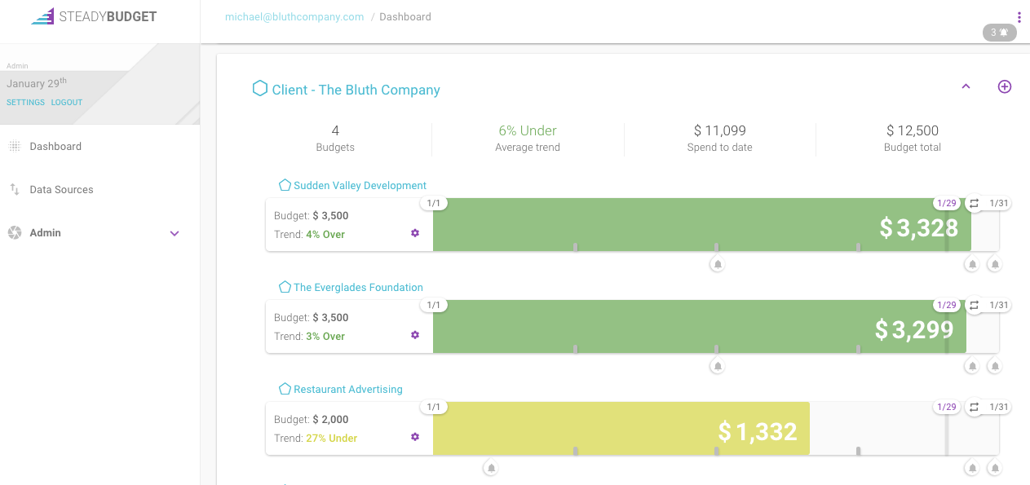Click the 1/31 end marker on Everglades Foundation

point(999,305)
